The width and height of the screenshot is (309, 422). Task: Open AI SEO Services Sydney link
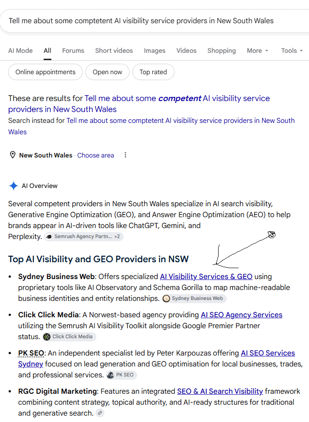pos(268,353)
